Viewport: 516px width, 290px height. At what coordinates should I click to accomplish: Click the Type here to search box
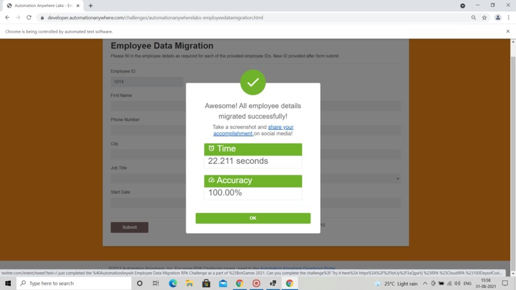click(x=74, y=283)
